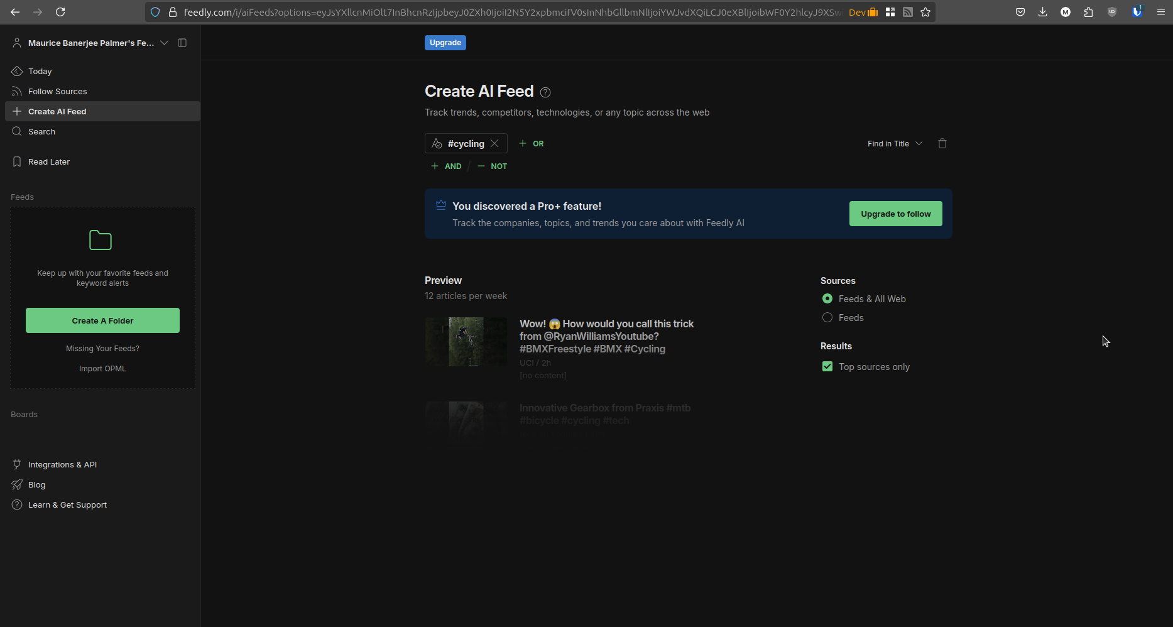Bookmark this page with the star icon
Image resolution: width=1173 pixels, height=627 pixels.
click(x=925, y=12)
